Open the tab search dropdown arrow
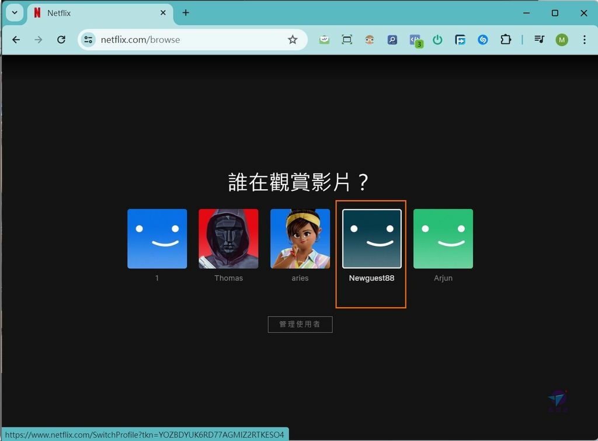This screenshot has height=441, width=598. coord(15,13)
